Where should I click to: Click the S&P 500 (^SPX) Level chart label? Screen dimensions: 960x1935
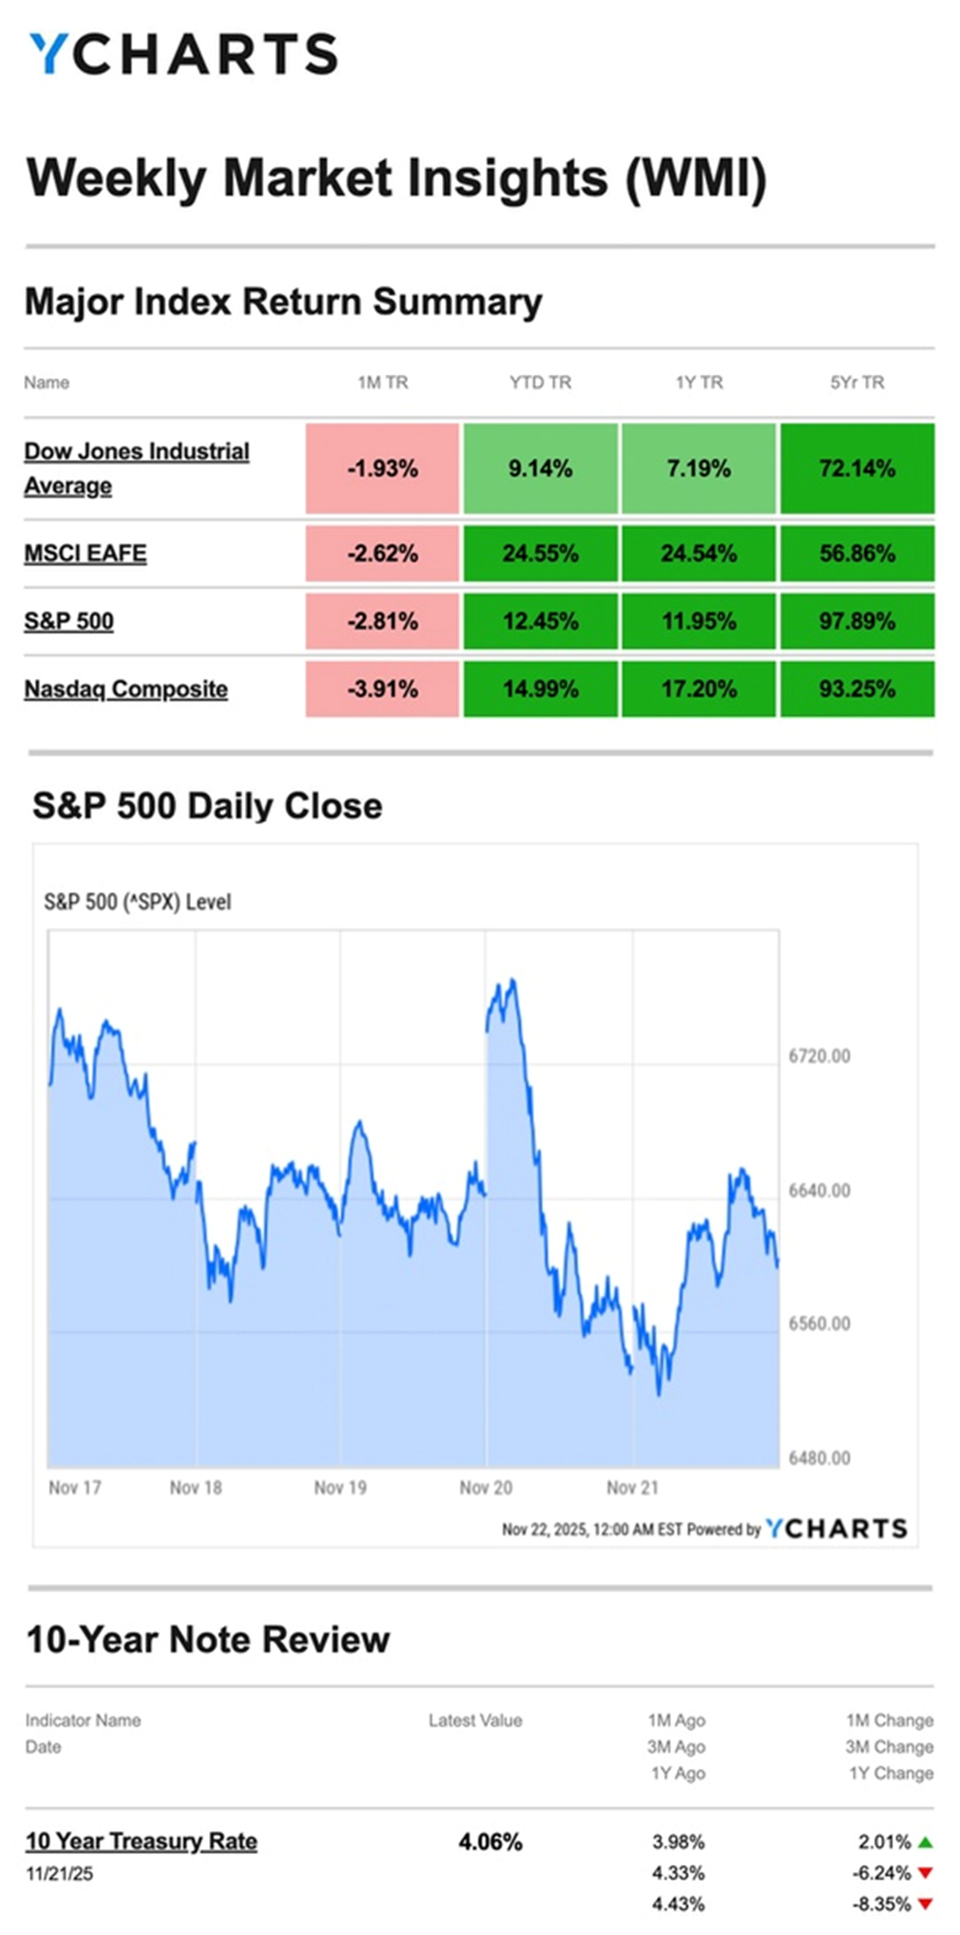coord(137,902)
